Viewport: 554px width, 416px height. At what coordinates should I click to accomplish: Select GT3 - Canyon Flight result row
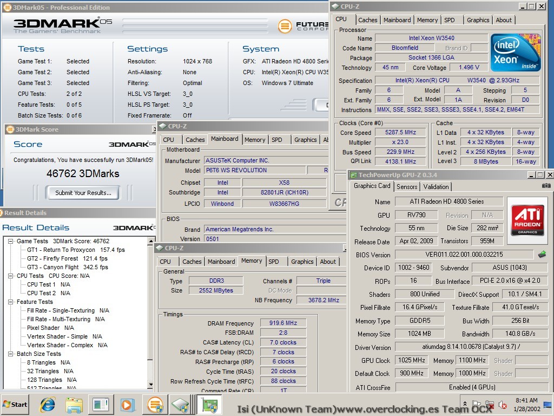(68, 267)
